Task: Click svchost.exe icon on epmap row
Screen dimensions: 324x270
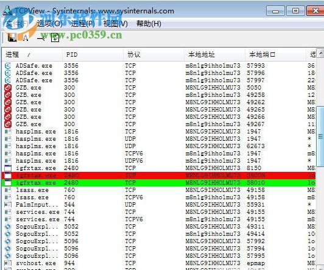Action: pos(8,263)
